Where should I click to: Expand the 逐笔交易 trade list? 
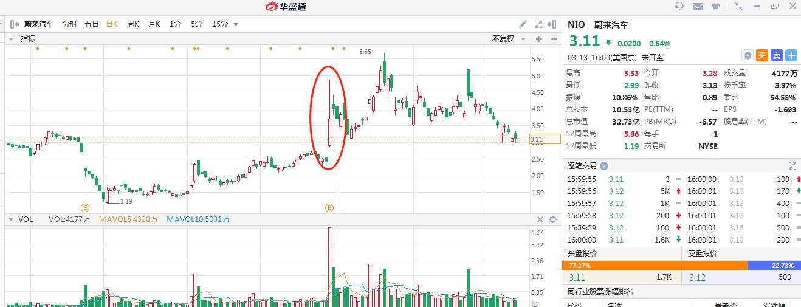[x=792, y=165]
